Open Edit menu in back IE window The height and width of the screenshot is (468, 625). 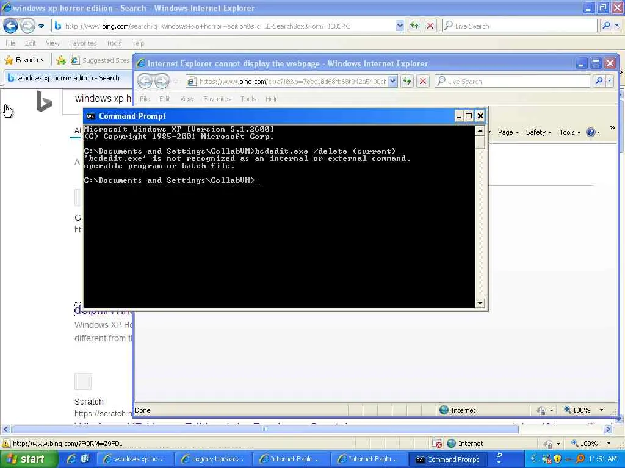pyautogui.click(x=30, y=43)
